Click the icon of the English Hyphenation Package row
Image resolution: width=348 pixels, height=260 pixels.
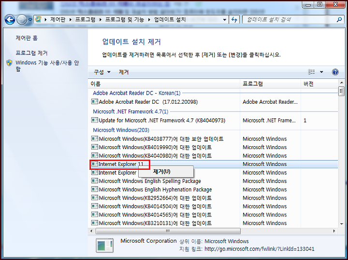click(x=95, y=189)
